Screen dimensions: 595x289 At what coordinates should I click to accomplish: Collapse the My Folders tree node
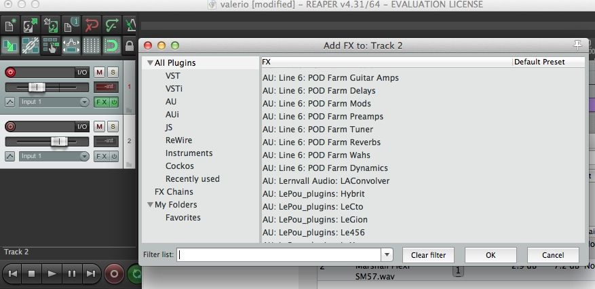[150, 205]
